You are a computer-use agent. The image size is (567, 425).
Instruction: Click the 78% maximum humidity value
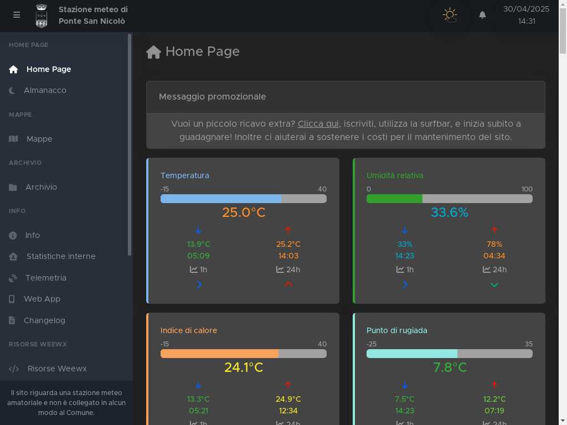click(x=494, y=244)
